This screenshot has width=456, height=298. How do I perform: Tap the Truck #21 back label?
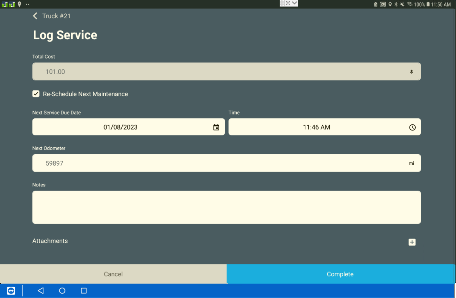point(56,16)
